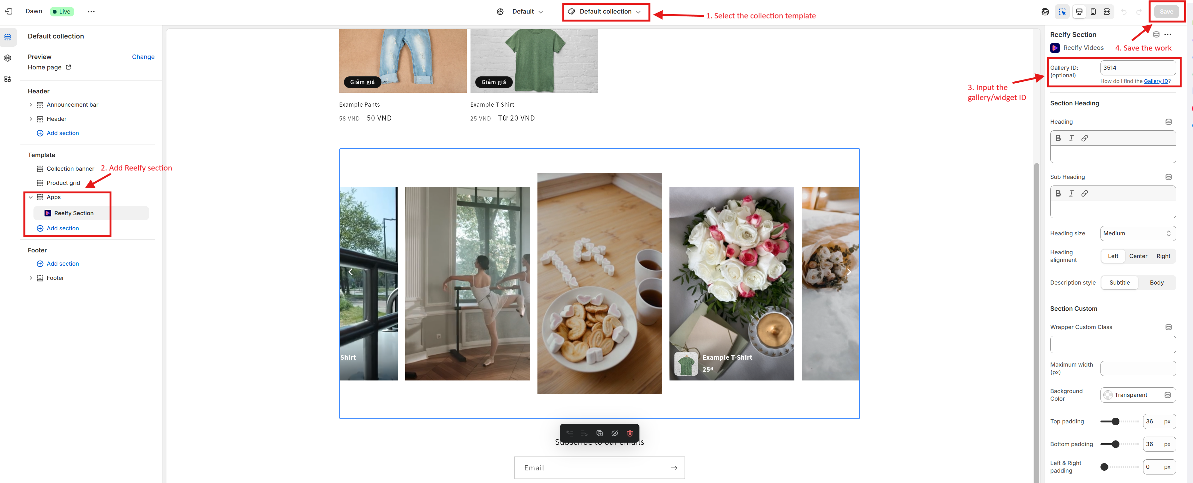The width and height of the screenshot is (1193, 483).
Task: Collapse the Apps section group
Action: [x=31, y=197]
